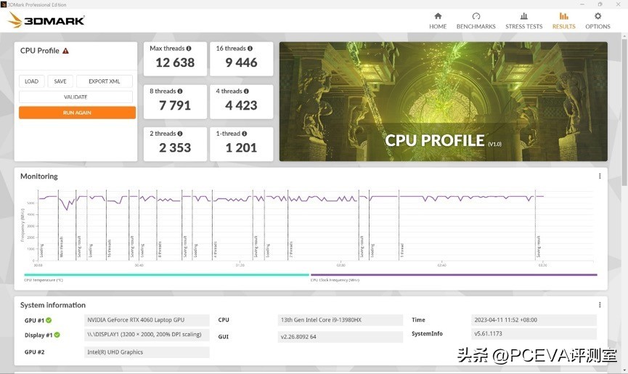Open the Results bar-chart icon
This screenshot has height=374, width=628.
click(x=564, y=16)
